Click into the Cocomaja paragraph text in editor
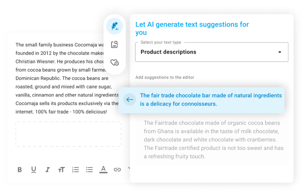Image resolution: width=304 pixels, height=193 pixels. point(67,78)
